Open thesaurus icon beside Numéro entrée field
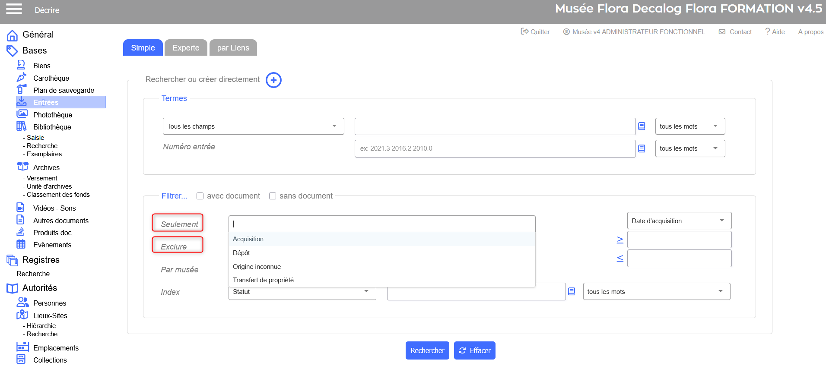The image size is (826, 366). point(642,148)
